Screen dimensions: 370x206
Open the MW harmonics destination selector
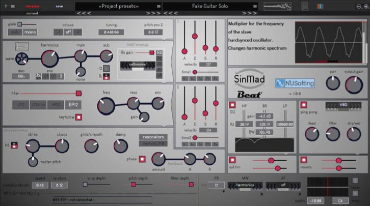point(245,187)
